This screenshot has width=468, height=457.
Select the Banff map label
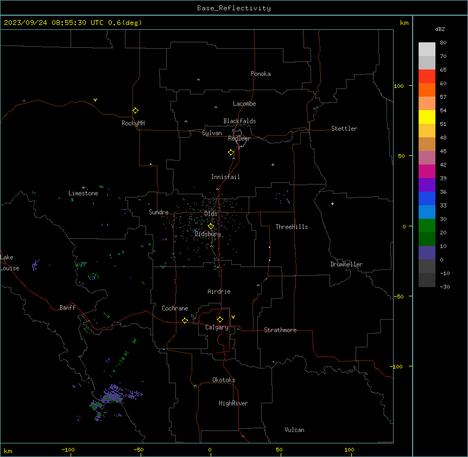[x=67, y=308]
